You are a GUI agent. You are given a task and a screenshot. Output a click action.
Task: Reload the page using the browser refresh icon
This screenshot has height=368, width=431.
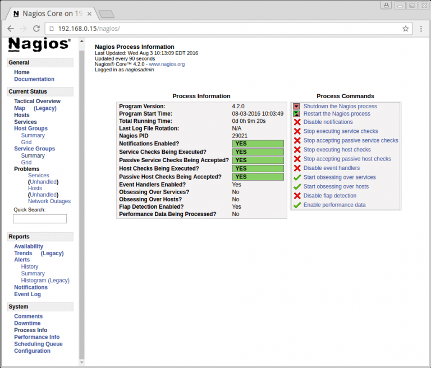(x=36, y=29)
